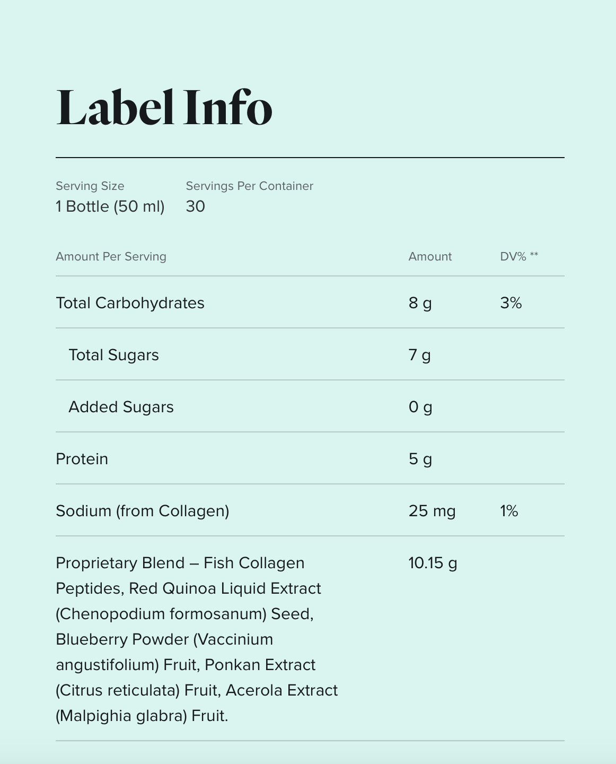Click the 25 mg sodium amount
The height and width of the screenshot is (764, 616).
tap(432, 511)
